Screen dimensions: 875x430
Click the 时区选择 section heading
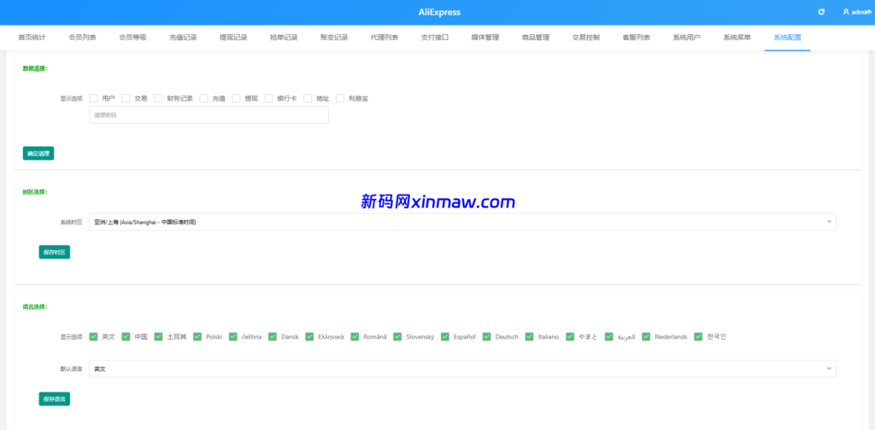click(x=34, y=192)
